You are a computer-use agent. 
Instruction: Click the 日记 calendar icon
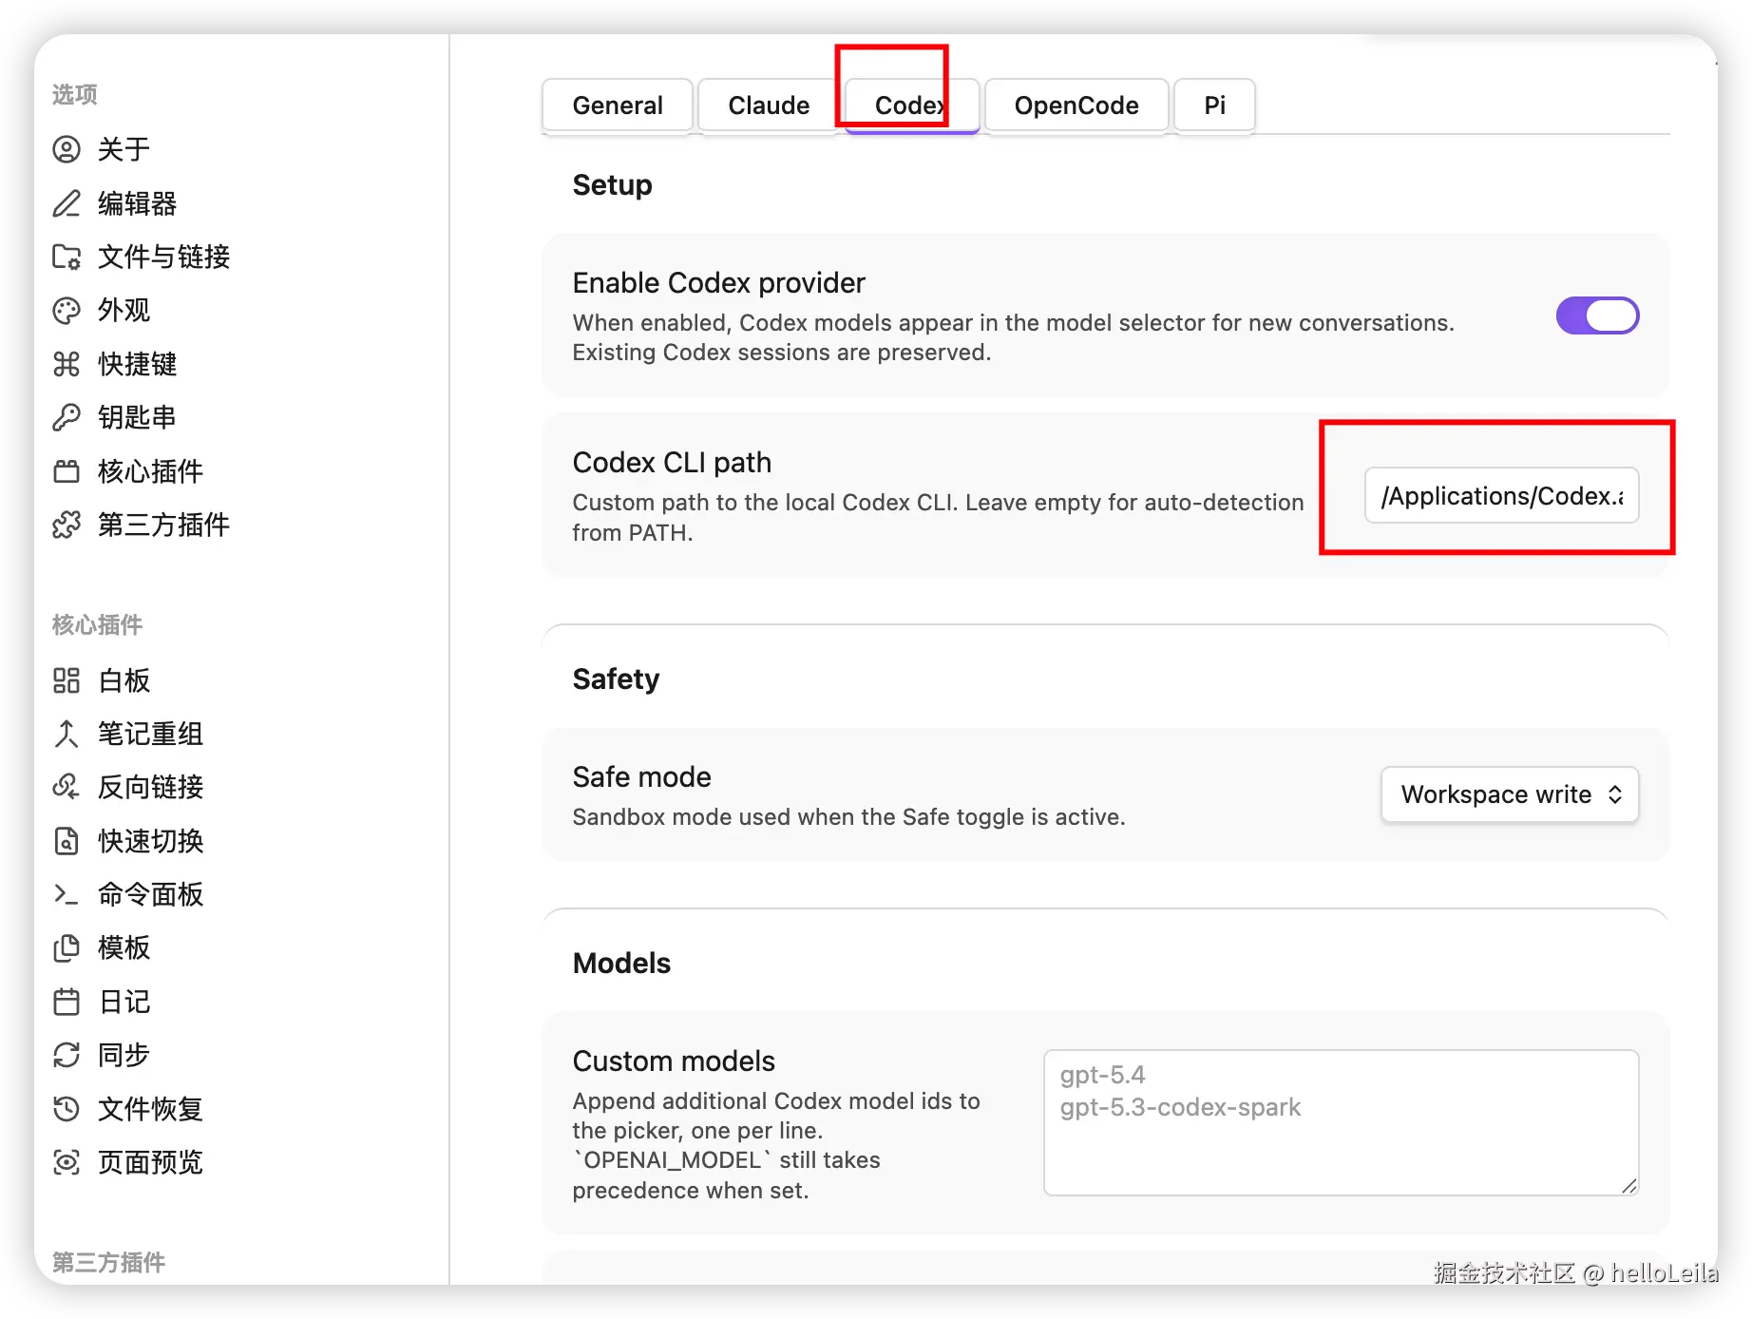click(67, 1002)
